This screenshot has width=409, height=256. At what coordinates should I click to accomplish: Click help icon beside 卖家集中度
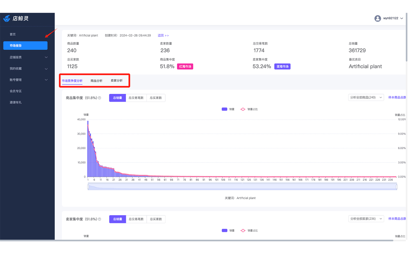99,219
